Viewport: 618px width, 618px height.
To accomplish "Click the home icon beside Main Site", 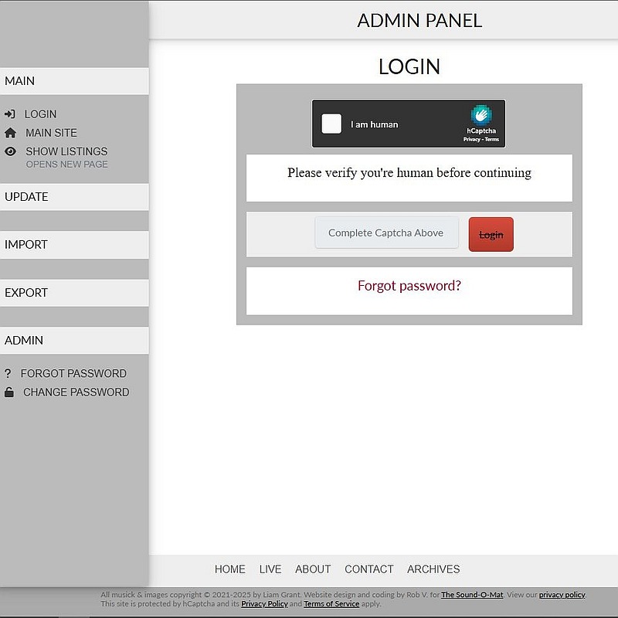I will (x=10, y=133).
